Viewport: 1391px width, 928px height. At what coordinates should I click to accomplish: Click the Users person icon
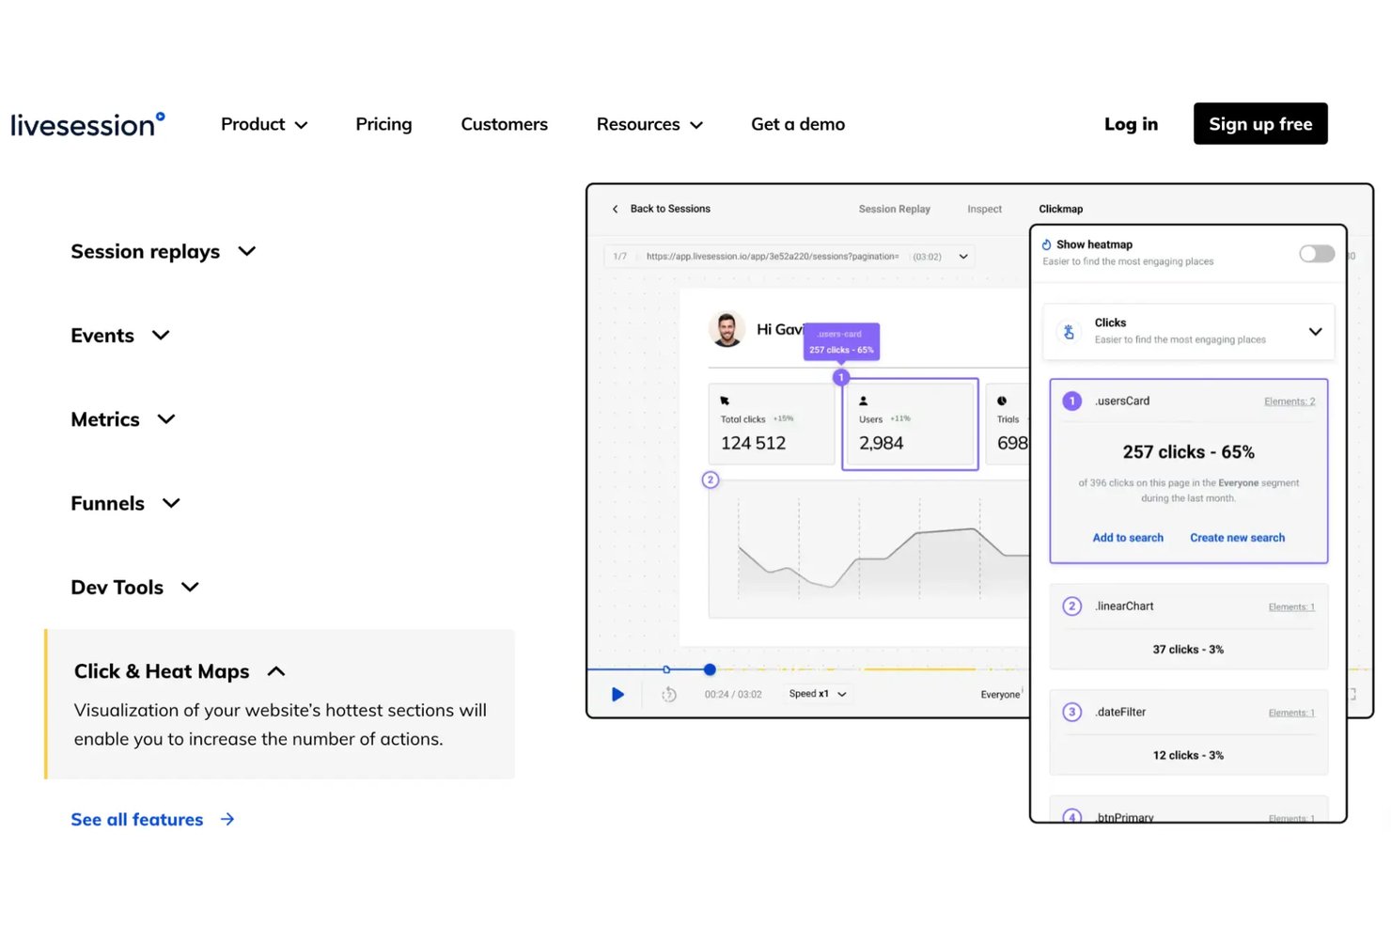tap(863, 401)
